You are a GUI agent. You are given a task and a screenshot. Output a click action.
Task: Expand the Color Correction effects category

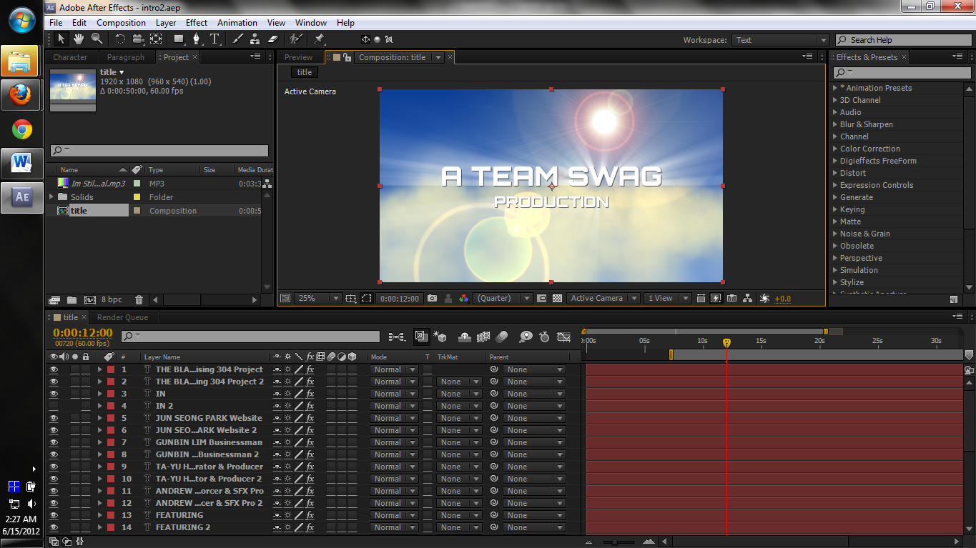[x=834, y=149]
